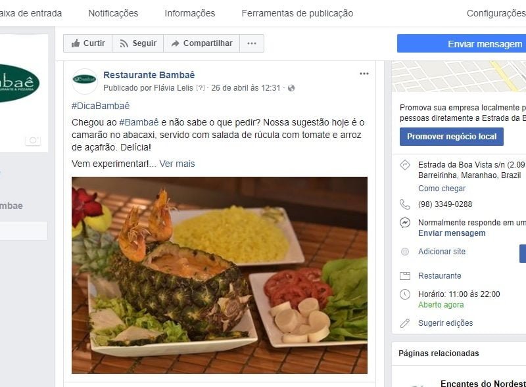Click the camera icon on profile picture
The height and width of the screenshot is (387, 526).
pos(33,140)
